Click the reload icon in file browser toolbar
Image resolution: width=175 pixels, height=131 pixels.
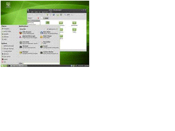pyautogui.click(x=54, y=15)
